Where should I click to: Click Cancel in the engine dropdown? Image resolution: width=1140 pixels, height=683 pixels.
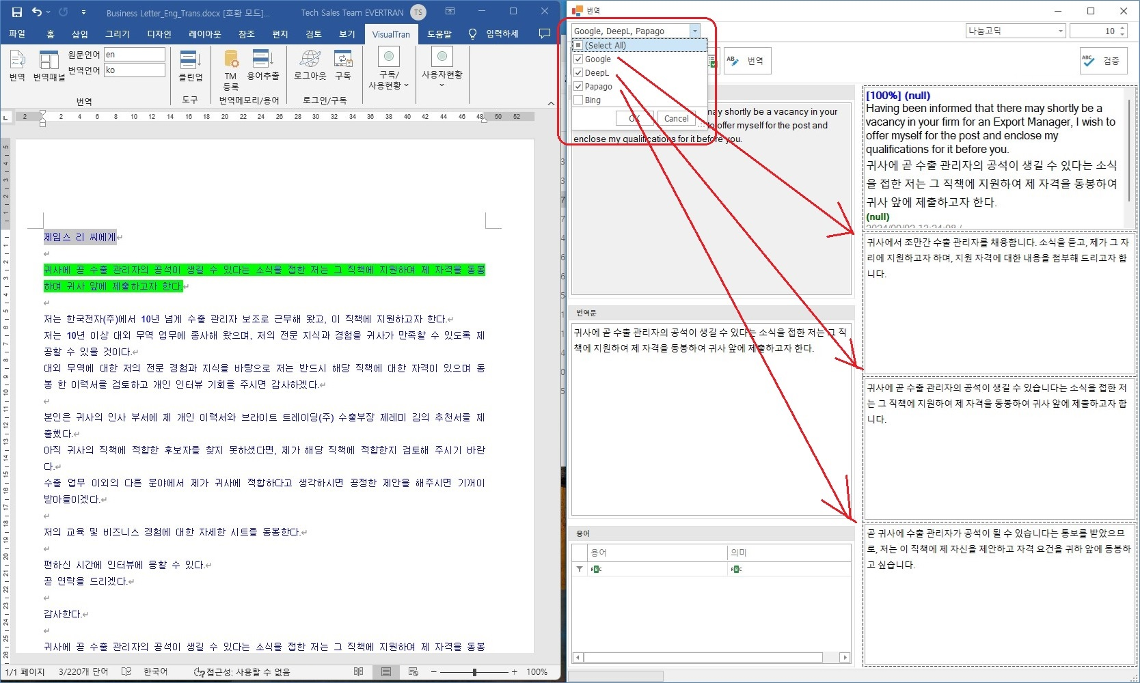(676, 118)
